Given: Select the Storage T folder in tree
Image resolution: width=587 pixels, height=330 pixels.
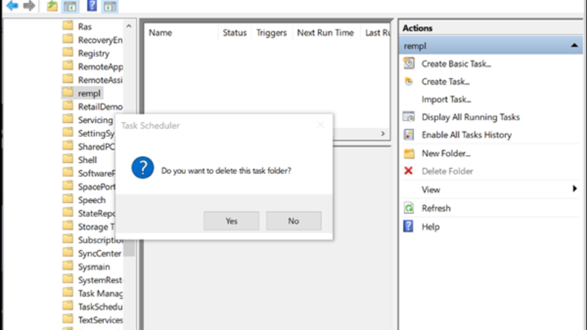Looking at the screenshot, I should [x=96, y=226].
